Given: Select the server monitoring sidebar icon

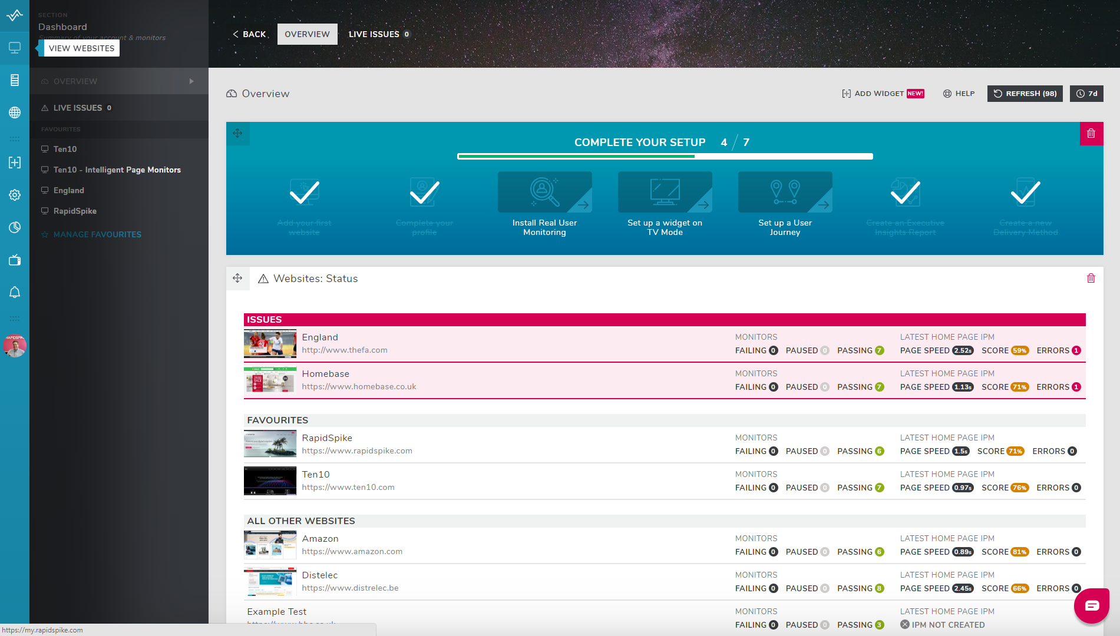Looking at the screenshot, I should [x=15, y=79].
